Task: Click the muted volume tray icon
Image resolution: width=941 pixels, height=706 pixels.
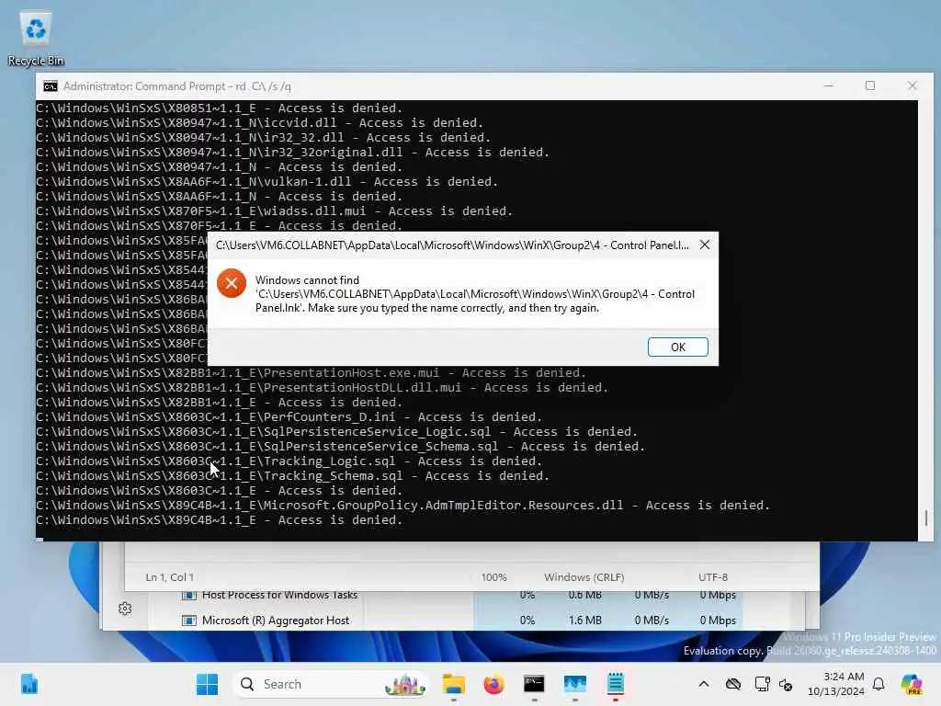Action: click(x=787, y=684)
